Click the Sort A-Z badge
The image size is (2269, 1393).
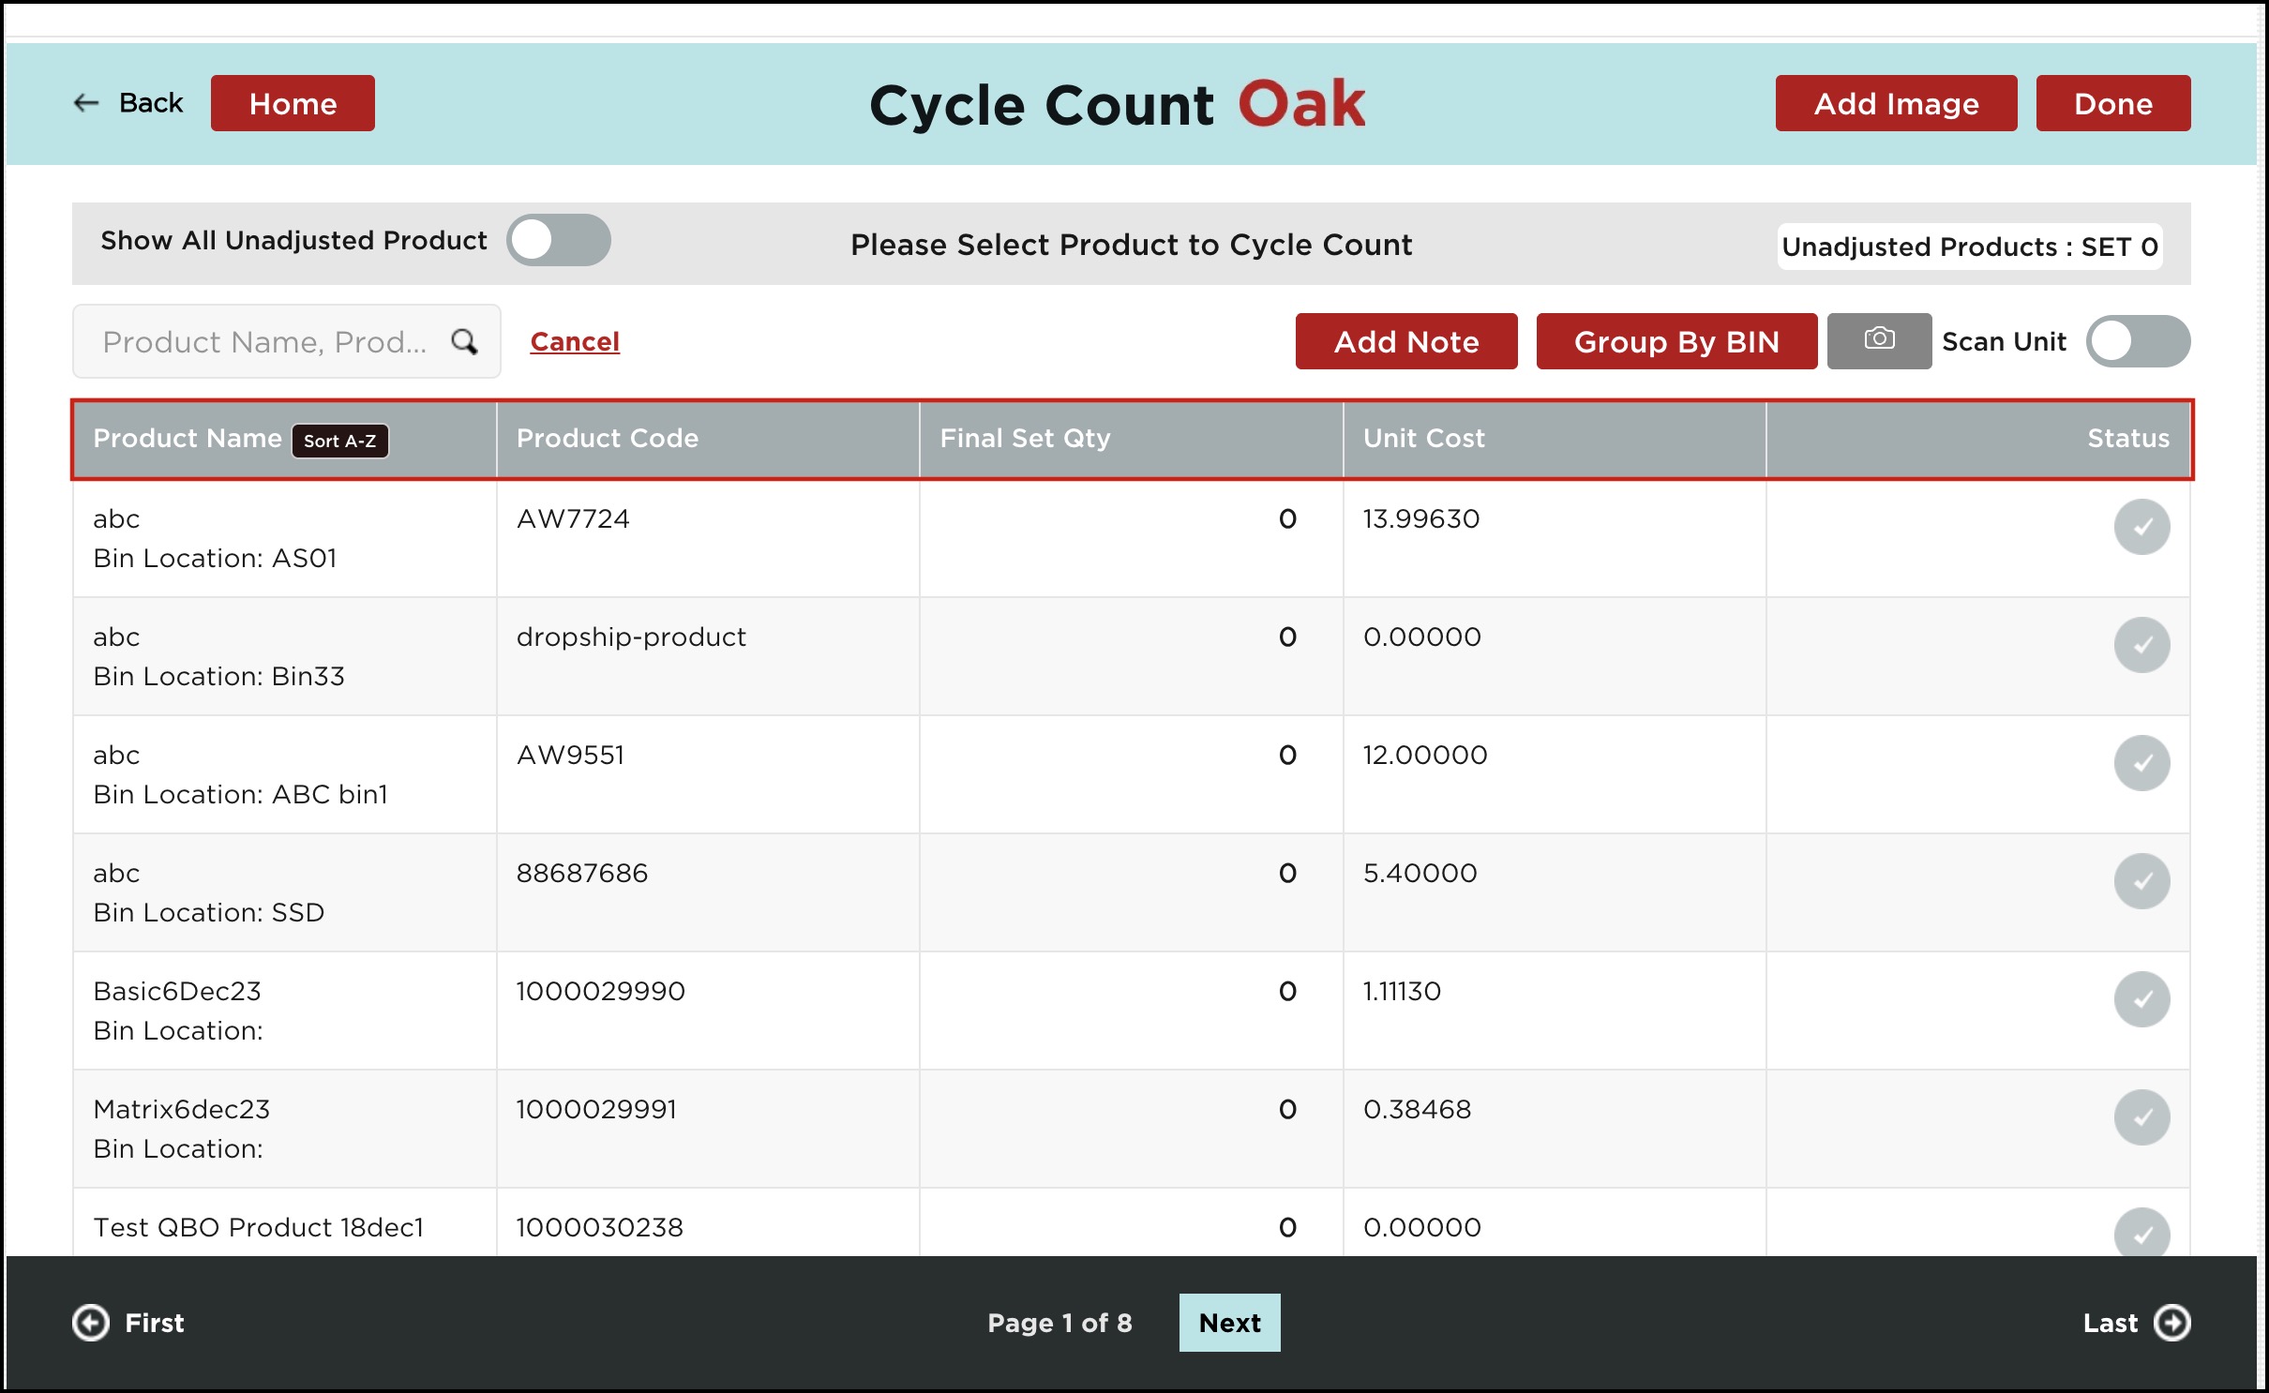[x=339, y=441]
